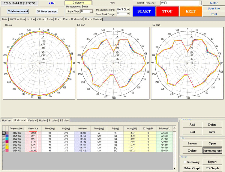Screen dimensions: 225x172
Task: Click the Save as button
Action: coord(192,143)
